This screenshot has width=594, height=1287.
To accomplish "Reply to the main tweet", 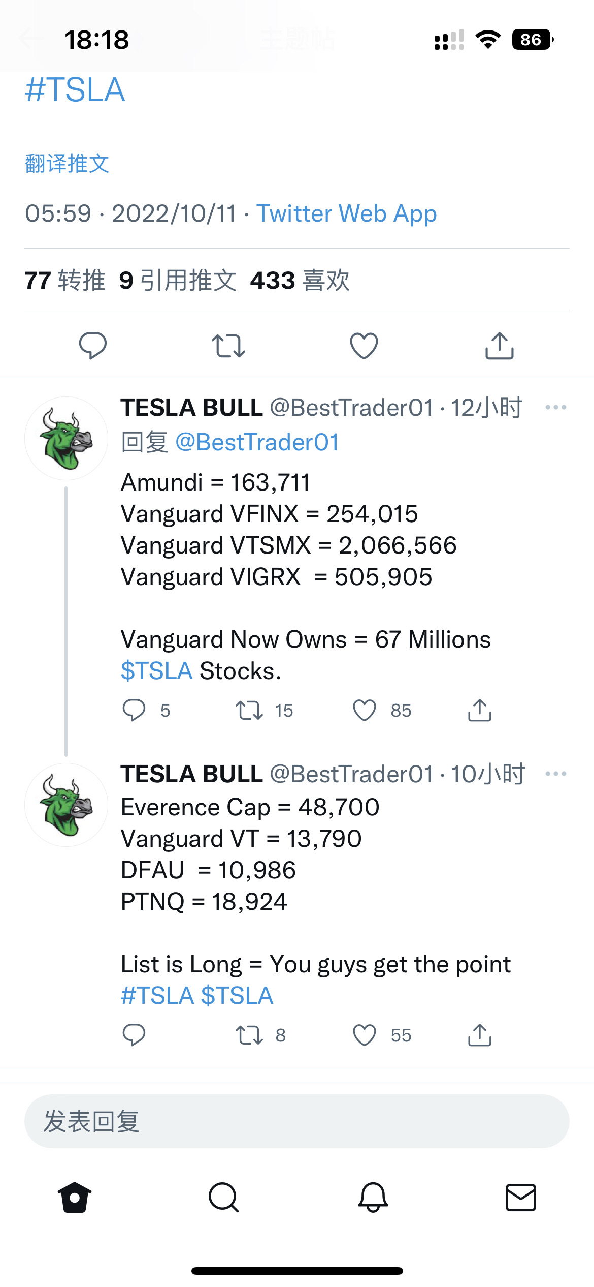I will [x=93, y=346].
